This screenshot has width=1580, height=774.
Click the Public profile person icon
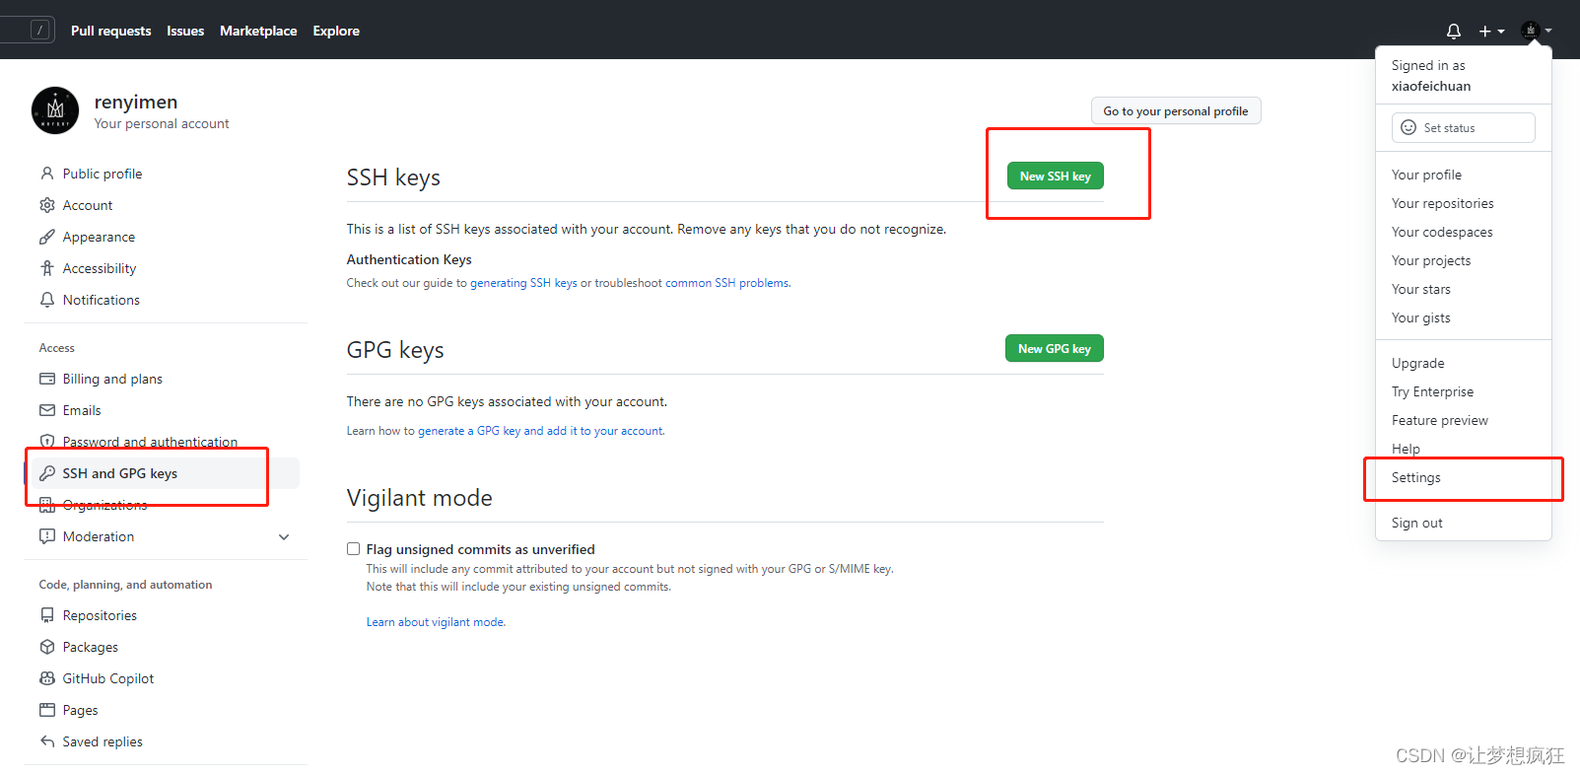(47, 174)
